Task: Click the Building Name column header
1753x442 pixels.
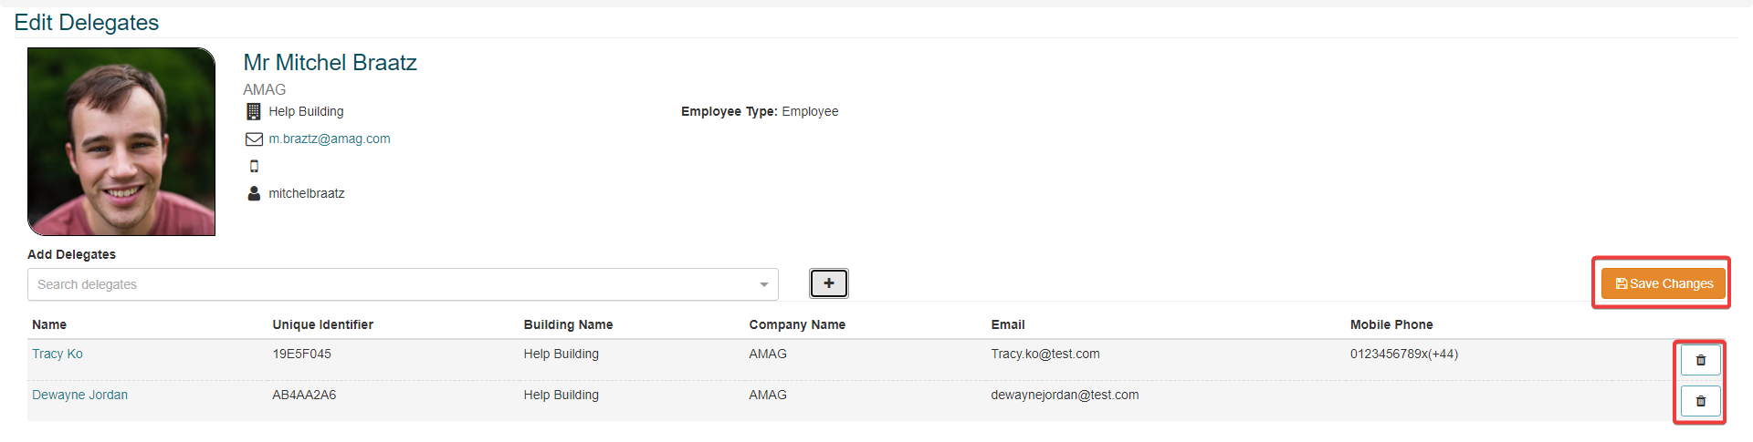Action: coord(568,324)
